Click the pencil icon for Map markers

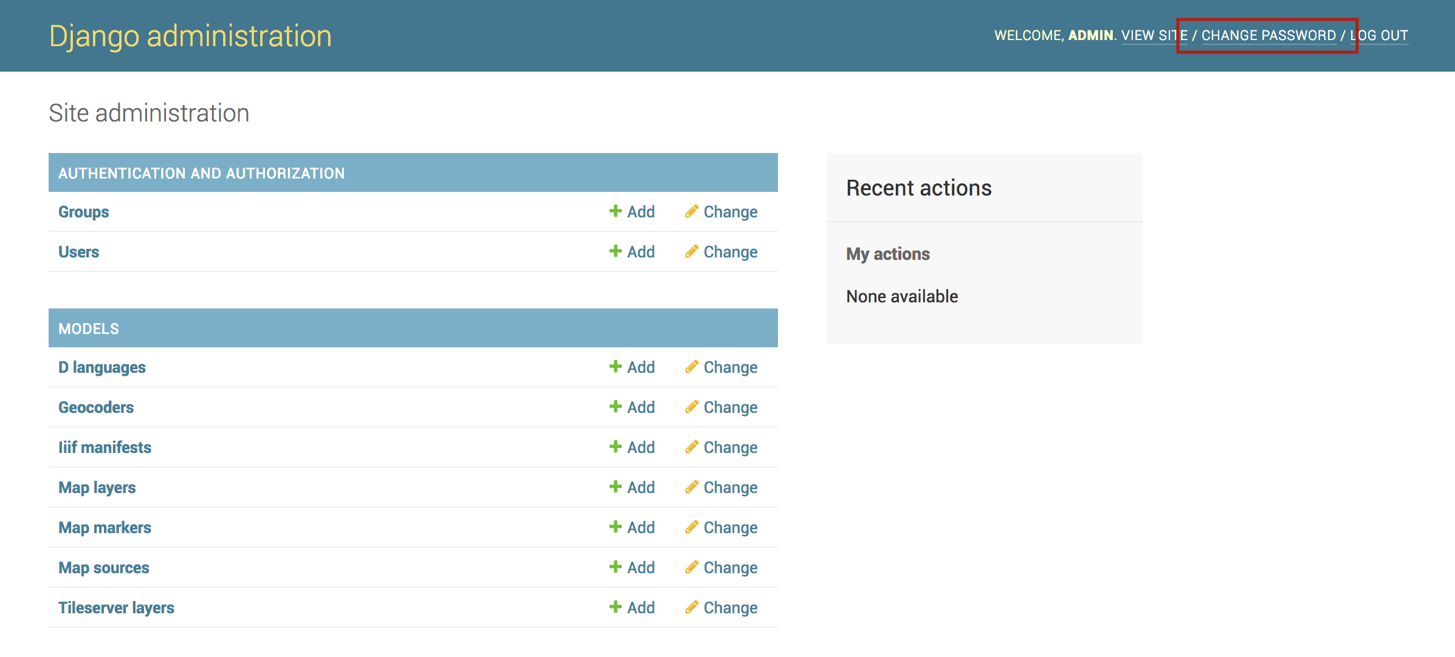coord(692,526)
